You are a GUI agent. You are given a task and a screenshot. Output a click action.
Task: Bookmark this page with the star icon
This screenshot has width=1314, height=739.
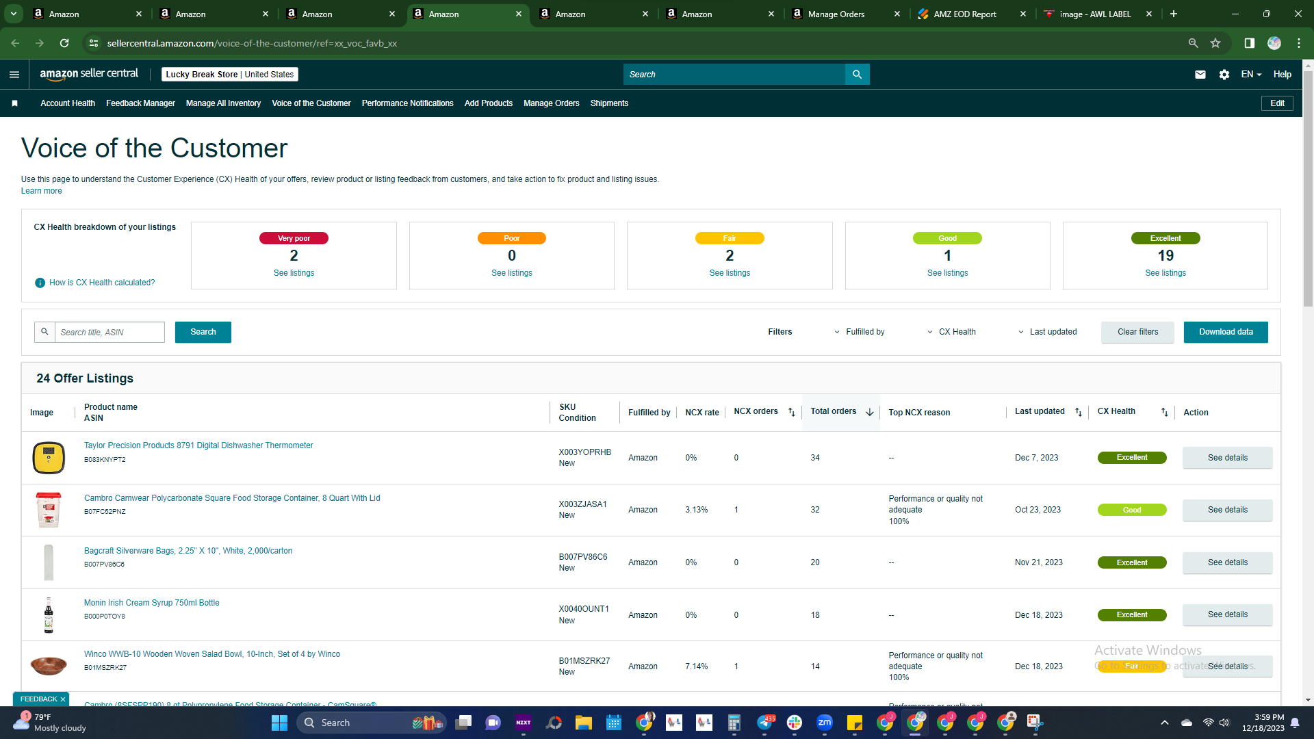pyautogui.click(x=1215, y=43)
